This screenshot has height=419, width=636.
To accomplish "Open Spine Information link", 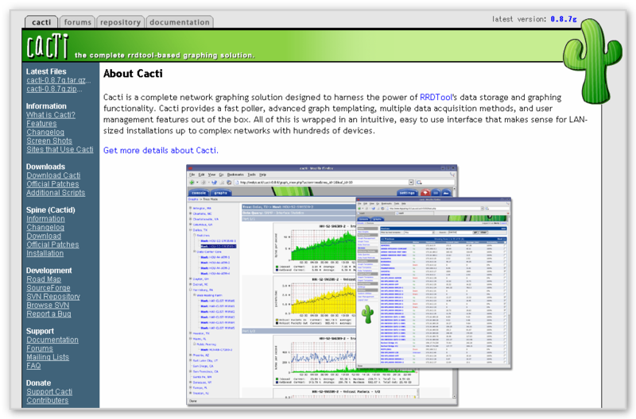I will pos(45,218).
